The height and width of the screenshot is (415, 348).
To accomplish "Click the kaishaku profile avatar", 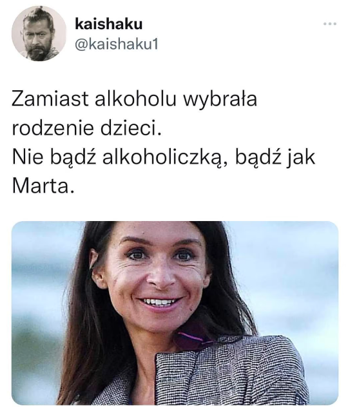I will [39, 34].
